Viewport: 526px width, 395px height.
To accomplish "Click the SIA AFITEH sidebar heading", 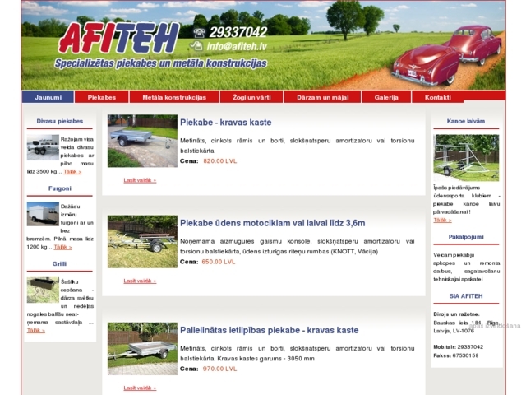I will 466,296.
